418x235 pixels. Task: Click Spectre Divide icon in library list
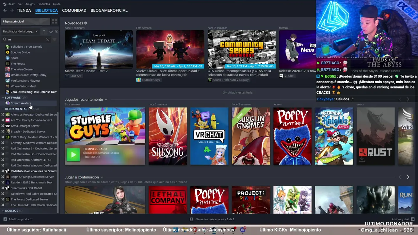[8, 52]
